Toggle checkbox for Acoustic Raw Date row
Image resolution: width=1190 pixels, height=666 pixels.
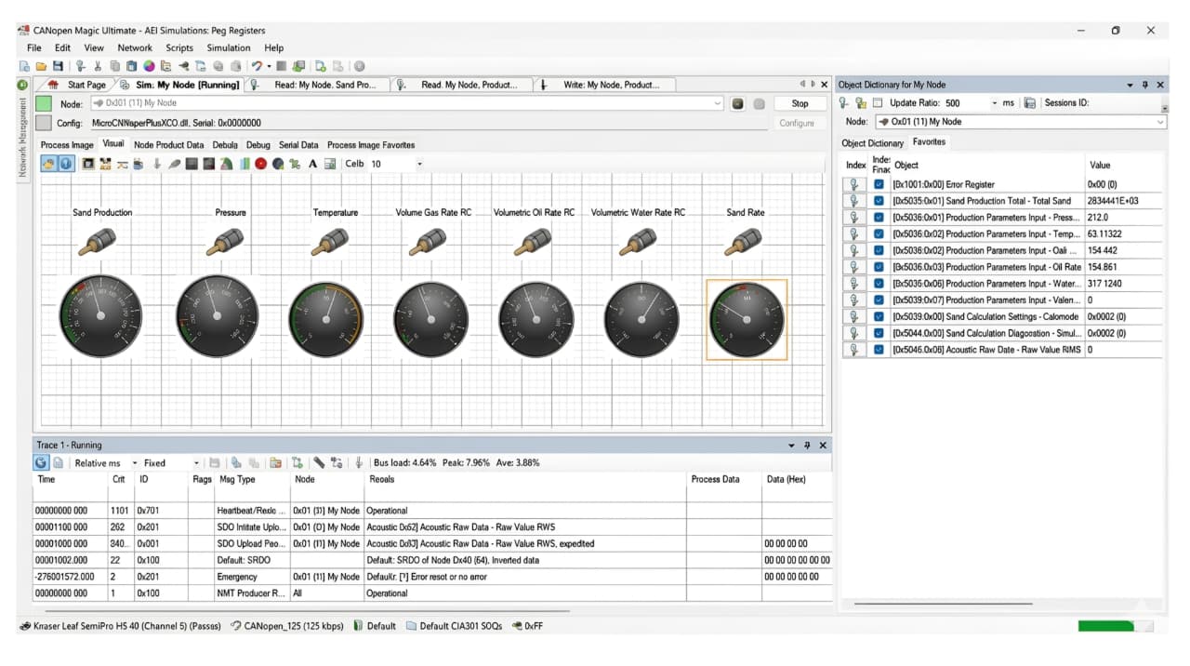[879, 350]
